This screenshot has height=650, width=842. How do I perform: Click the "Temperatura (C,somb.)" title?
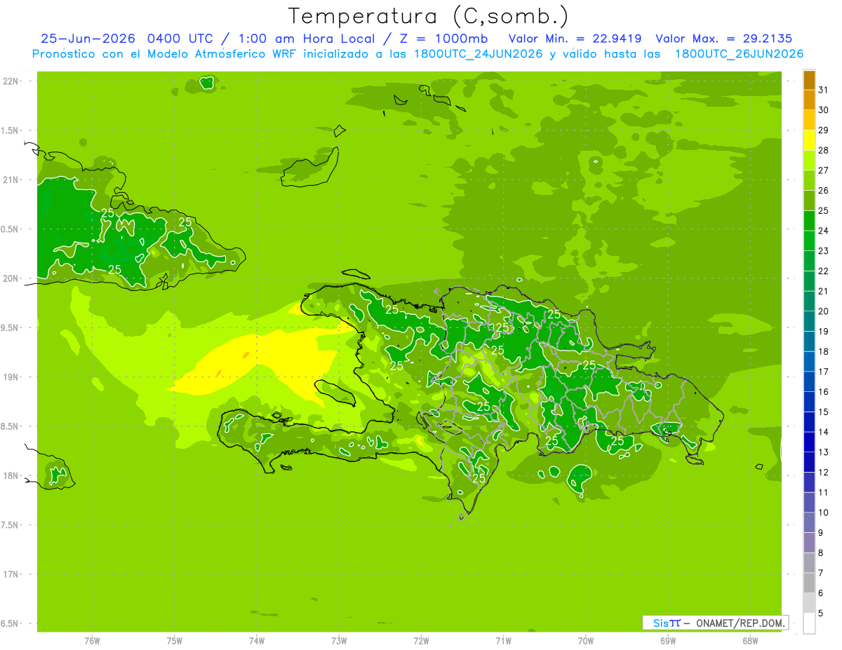coord(429,16)
